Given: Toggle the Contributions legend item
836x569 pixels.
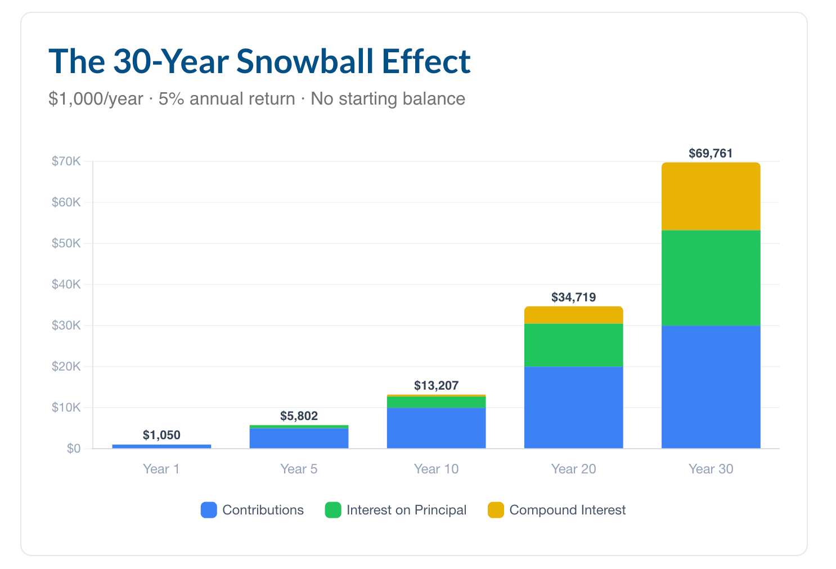Looking at the screenshot, I should [x=252, y=510].
